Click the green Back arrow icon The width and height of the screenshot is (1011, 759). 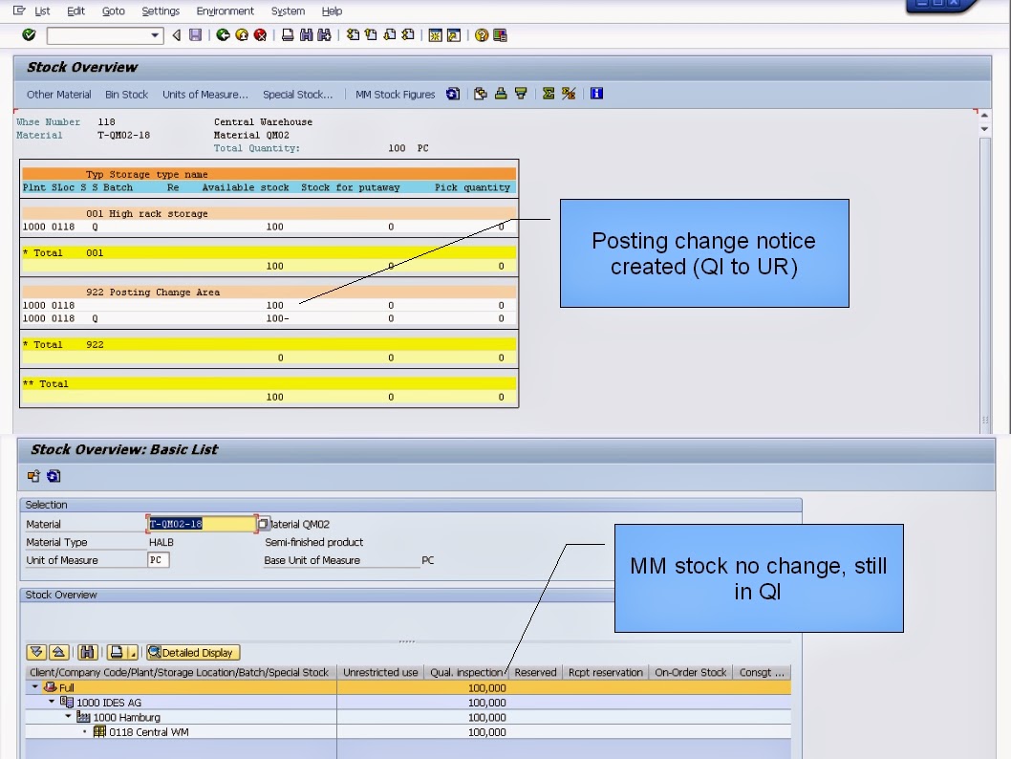[x=222, y=34]
